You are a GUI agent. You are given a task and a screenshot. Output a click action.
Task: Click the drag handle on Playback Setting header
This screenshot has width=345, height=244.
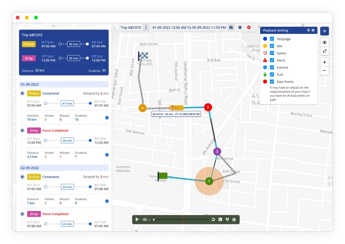[308, 30]
